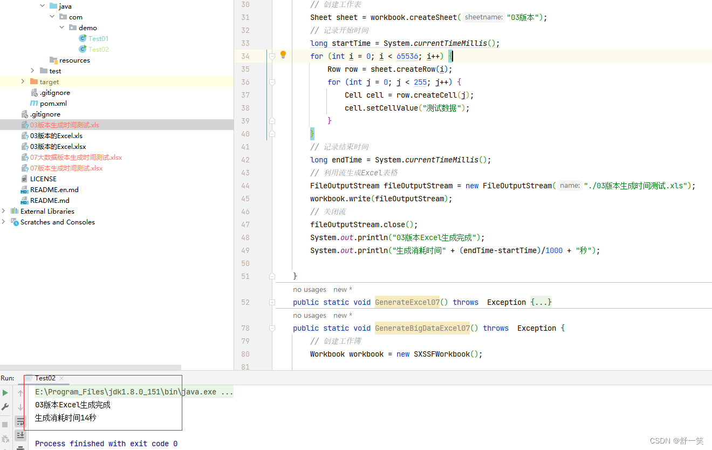Click console line '03版本Excel生成完成'
Image resolution: width=712 pixels, height=450 pixels.
(73, 404)
